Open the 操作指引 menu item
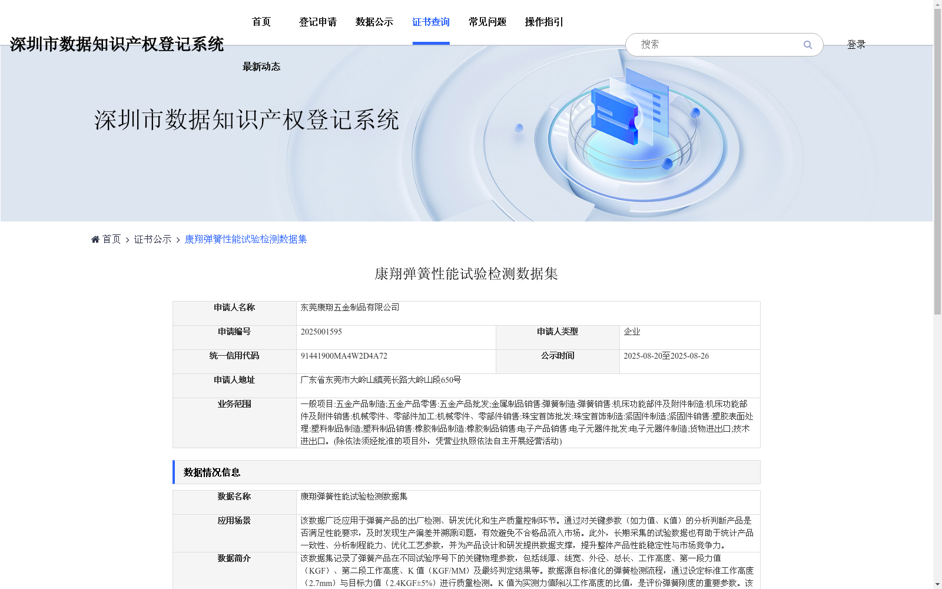The width and height of the screenshot is (942, 589). point(544,22)
